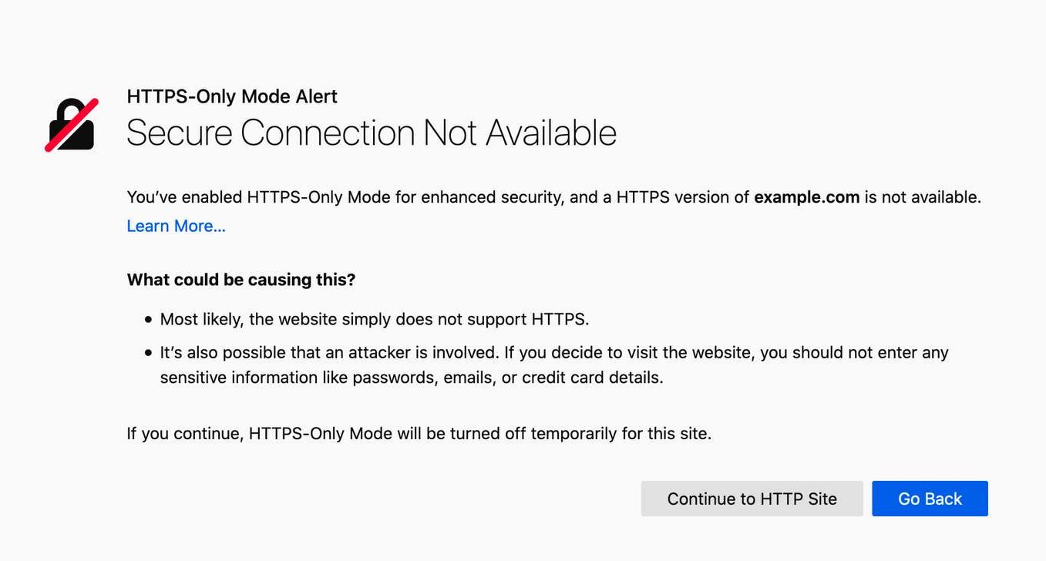Click the crossed-out padlock icon
The height and width of the screenshot is (561, 1046).
tap(71, 125)
